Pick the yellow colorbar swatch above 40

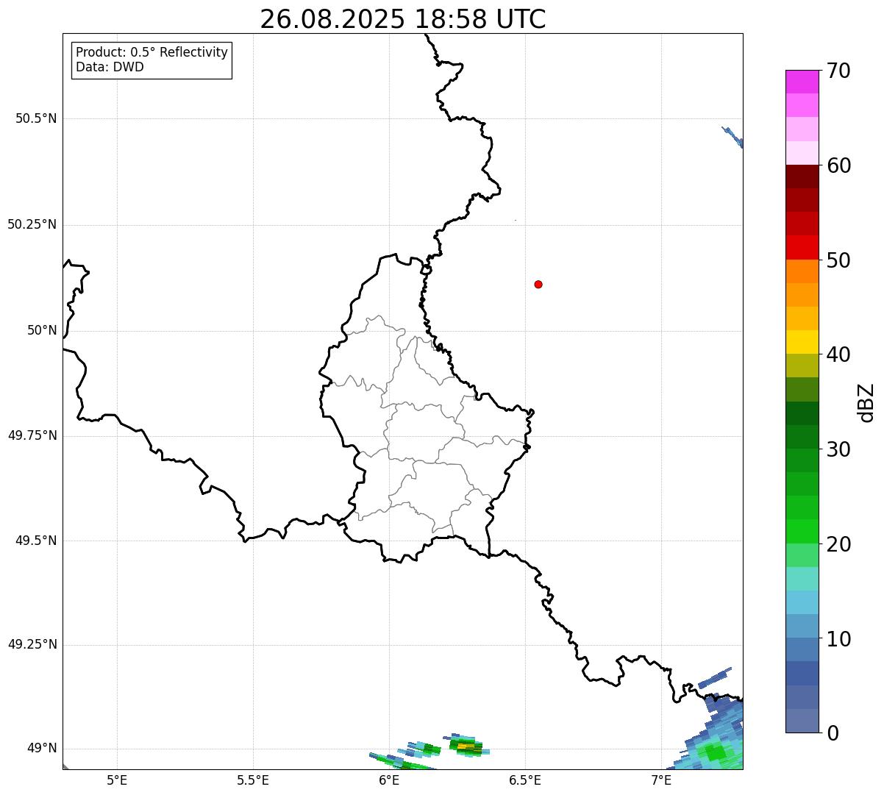click(802, 342)
